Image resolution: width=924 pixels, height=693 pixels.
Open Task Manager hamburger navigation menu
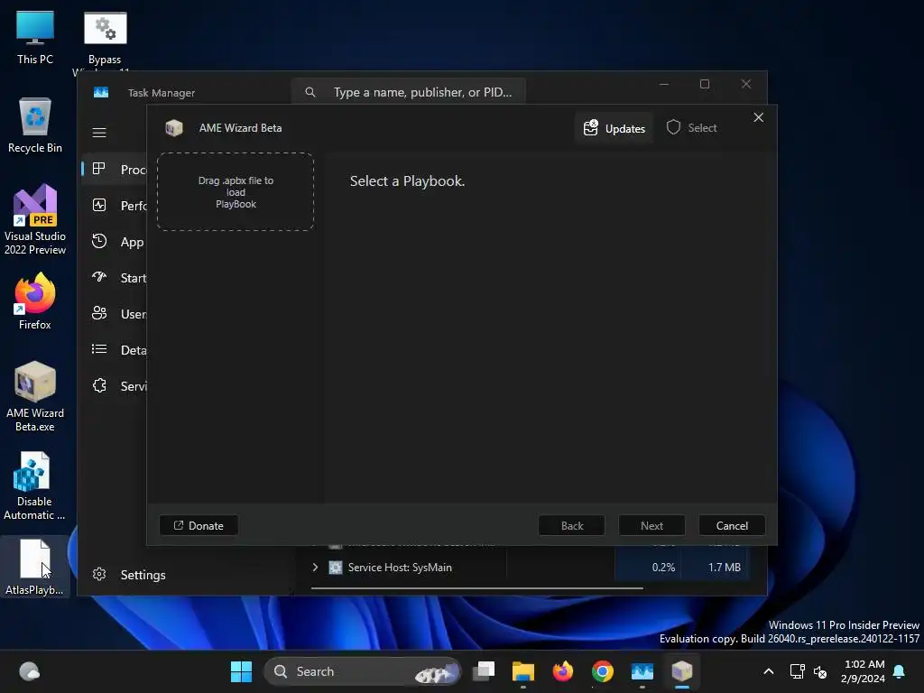pos(99,133)
